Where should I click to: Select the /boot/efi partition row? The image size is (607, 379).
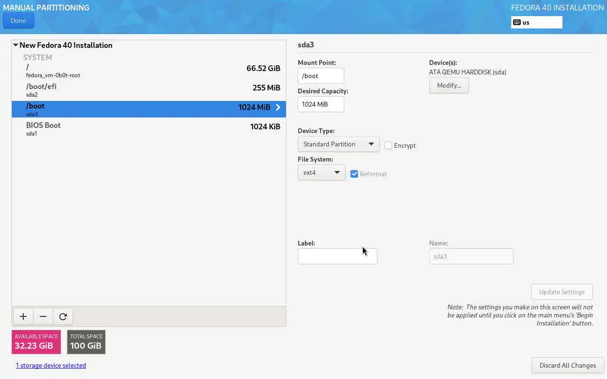[149, 90]
